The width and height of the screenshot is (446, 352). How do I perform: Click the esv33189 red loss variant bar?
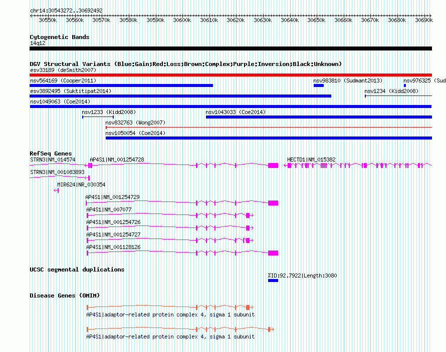[x=231, y=75]
